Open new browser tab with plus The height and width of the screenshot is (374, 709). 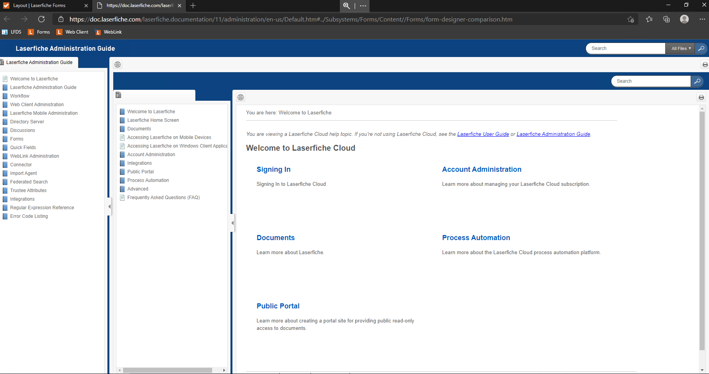(x=193, y=5)
